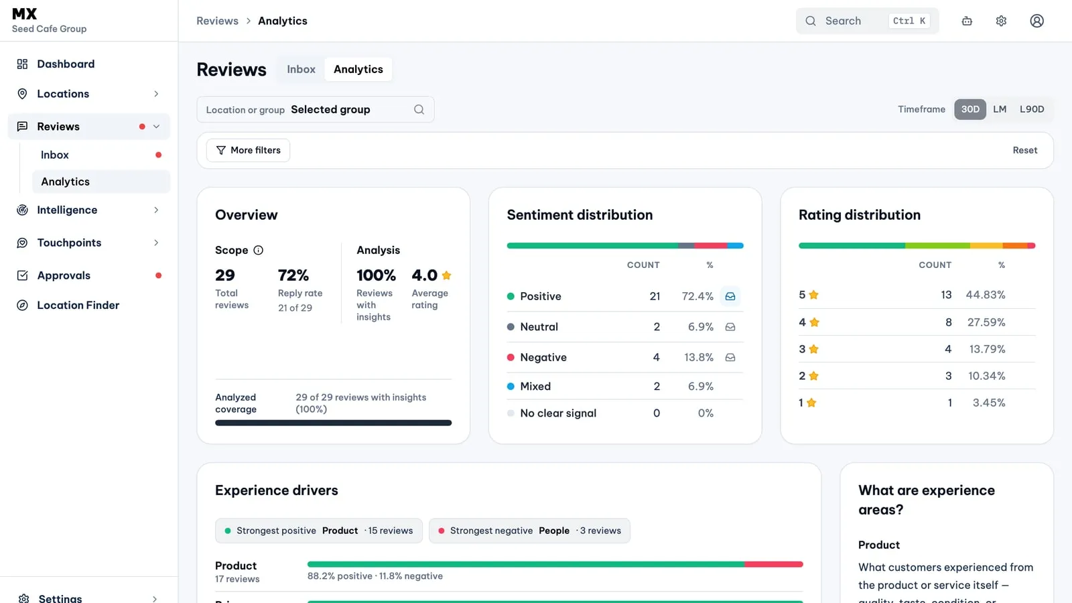1072x603 pixels.
Task: Click the Reset filters button
Action: point(1025,150)
